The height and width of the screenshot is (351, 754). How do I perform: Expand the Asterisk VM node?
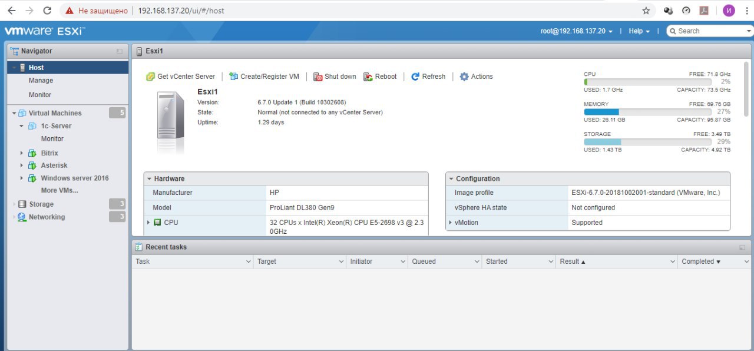tap(22, 165)
